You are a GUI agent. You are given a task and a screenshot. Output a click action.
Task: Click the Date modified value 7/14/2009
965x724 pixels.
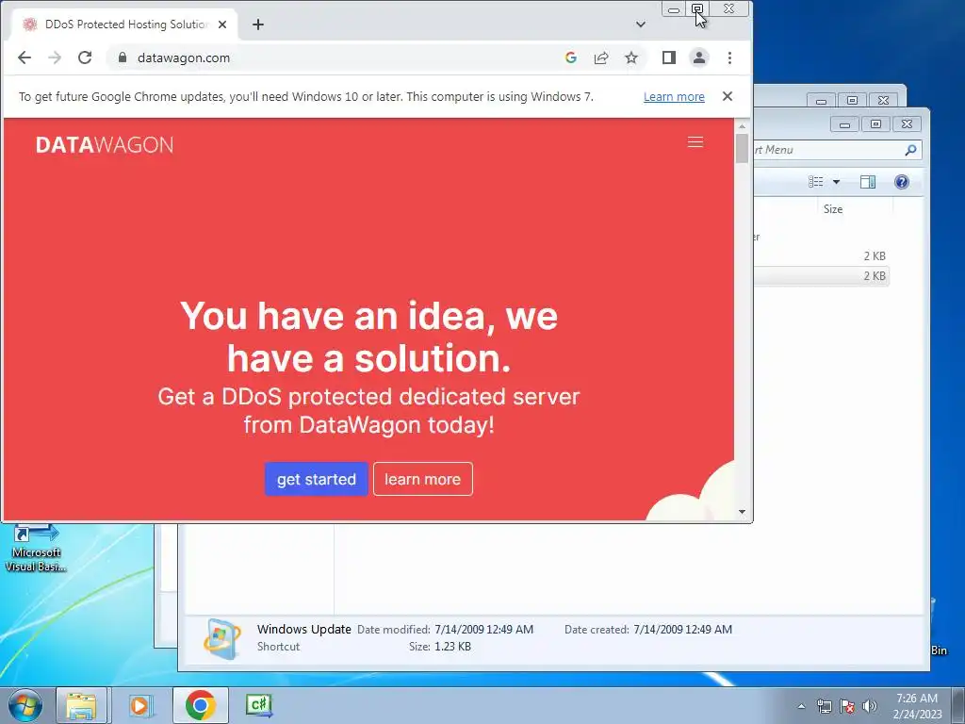[x=483, y=629]
